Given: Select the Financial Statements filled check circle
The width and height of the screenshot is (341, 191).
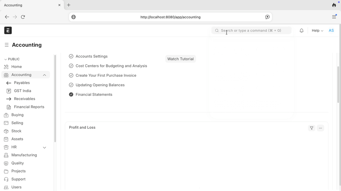Looking at the screenshot, I should click(x=71, y=94).
